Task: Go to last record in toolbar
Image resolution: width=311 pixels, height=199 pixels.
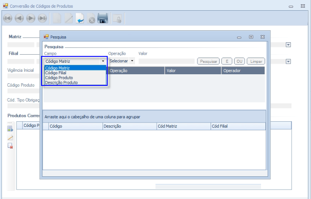Action: [x=42, y=18]
